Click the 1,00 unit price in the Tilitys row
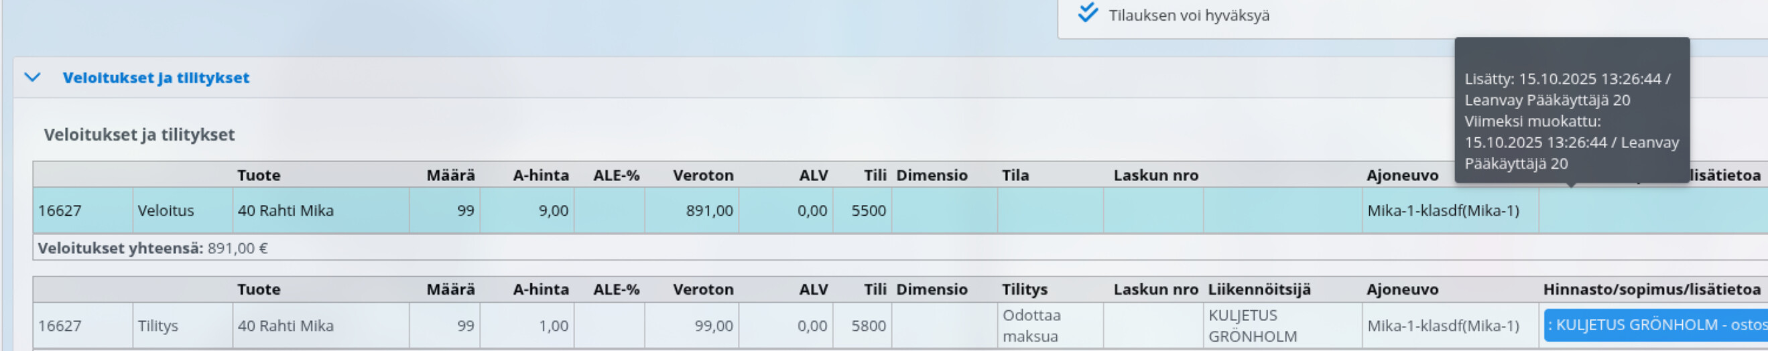 [553, 326]
